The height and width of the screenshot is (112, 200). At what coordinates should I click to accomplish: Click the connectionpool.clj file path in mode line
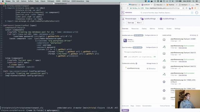pyautogui.click(x=22, y=108)
